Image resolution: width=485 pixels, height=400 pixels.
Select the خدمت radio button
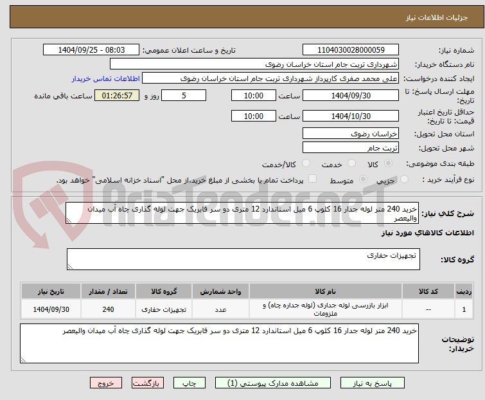351,163
